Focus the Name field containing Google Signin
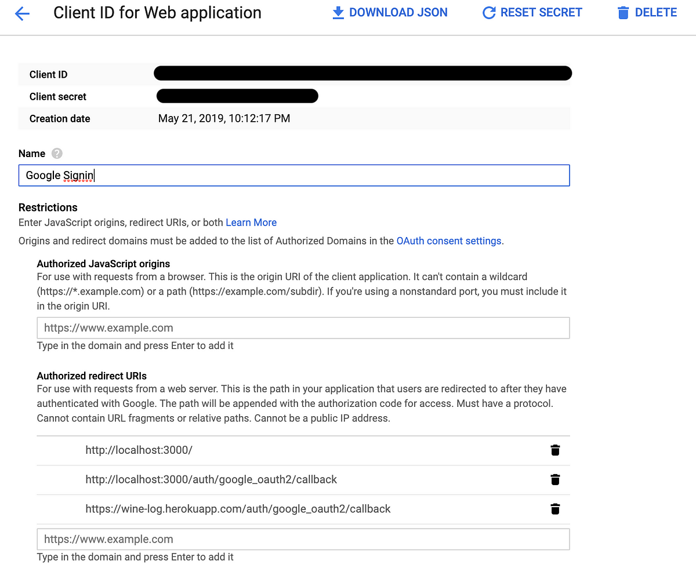 pos(294,176)
